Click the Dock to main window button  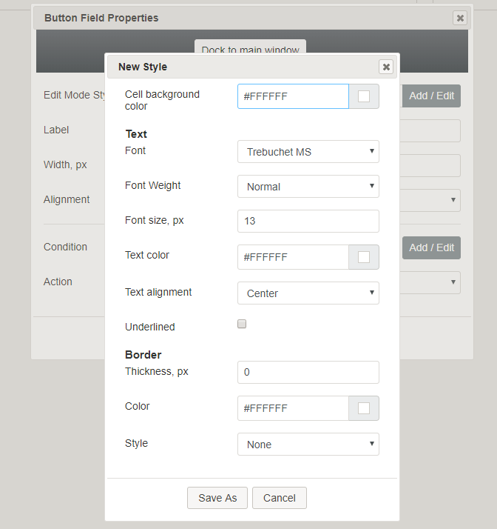[250, 50]
